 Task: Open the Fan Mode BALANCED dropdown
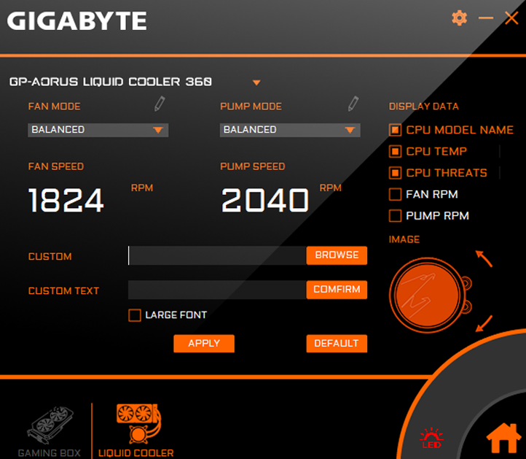[x=98, y=130]
